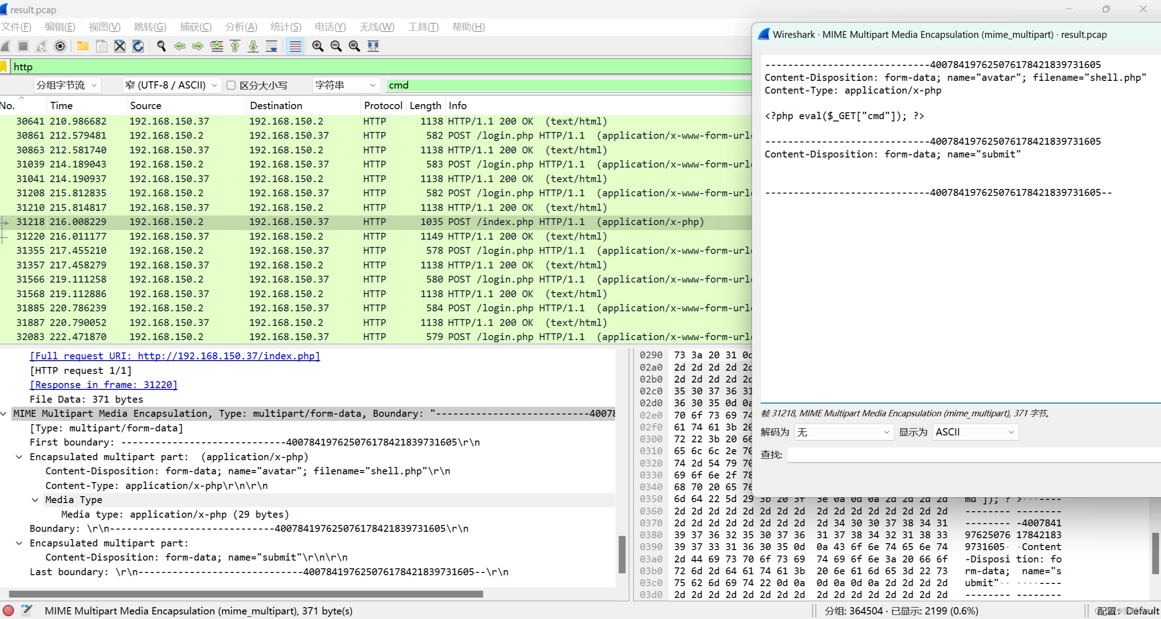Toggle auto-scroll during live capture icon
Image resolution: width=1161 pixels, height=619 pixels.
pos(272,46)
